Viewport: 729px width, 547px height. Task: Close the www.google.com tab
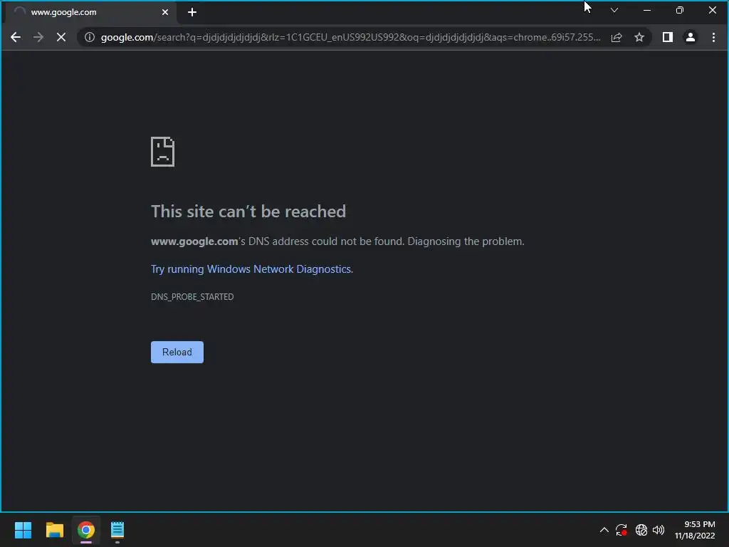pos(165,12)
